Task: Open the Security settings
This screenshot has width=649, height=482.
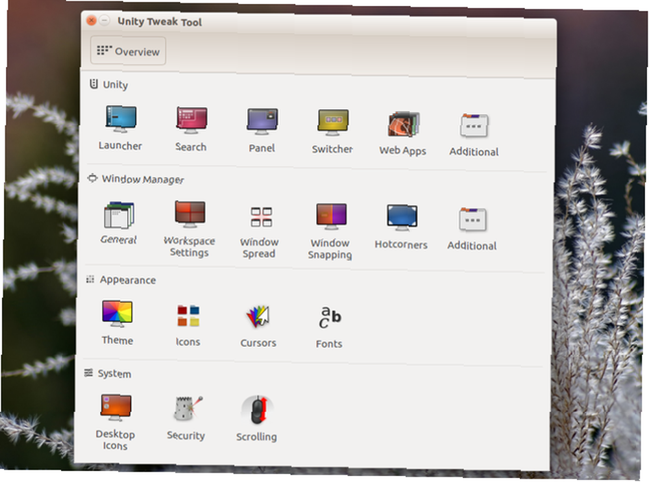Action: [x=186, y=418]
